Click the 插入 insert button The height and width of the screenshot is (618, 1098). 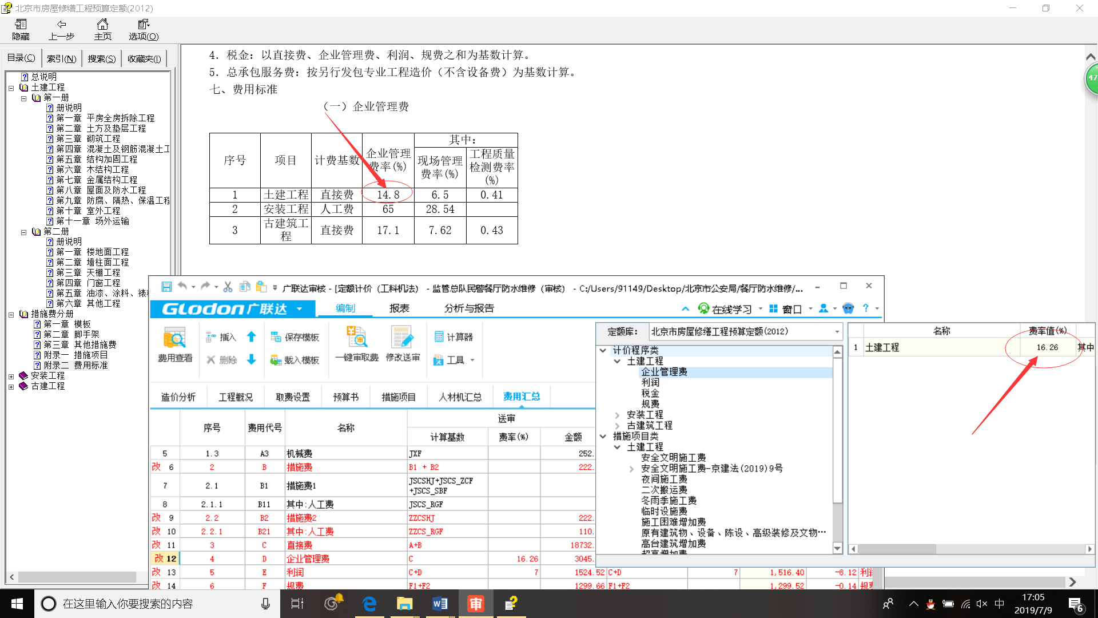221,337
